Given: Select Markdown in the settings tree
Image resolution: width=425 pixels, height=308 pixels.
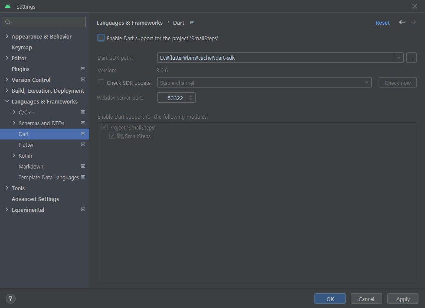Looking at the screenshot, I should pos(31,166).
